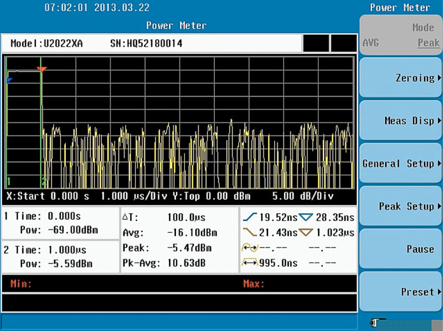
Task: Expand the Peak Setup submenu
Action: click(x=400, y=206)
